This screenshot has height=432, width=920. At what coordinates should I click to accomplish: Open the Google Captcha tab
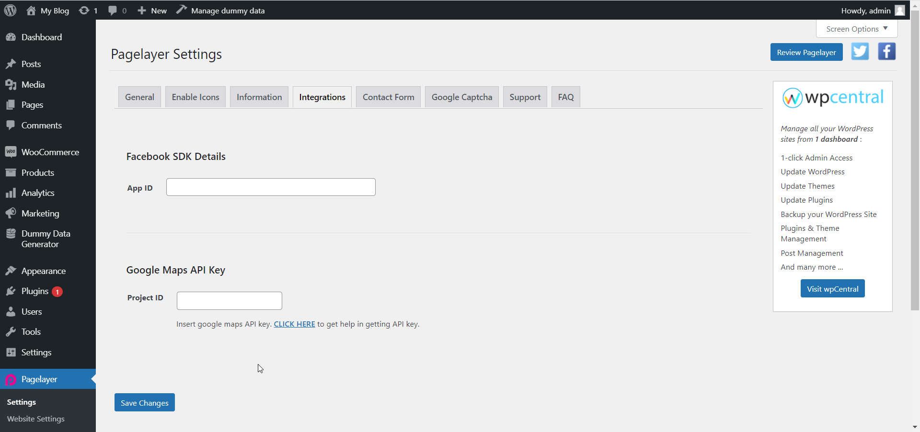click(461, 97)
